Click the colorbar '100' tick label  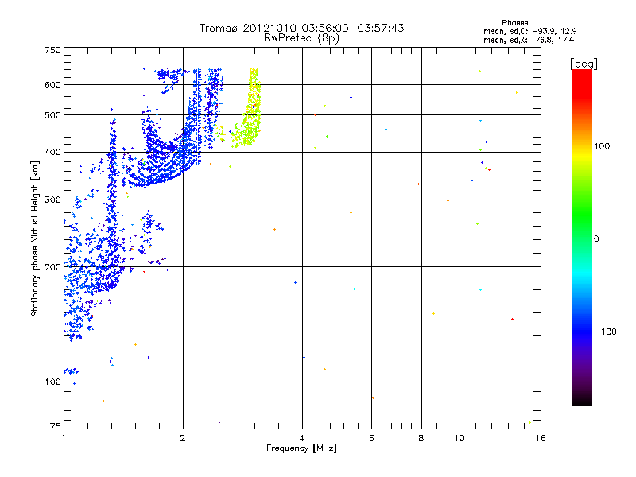point(602,146)
